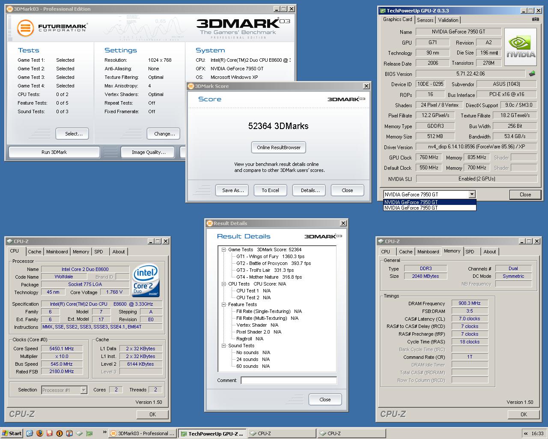This screenshot has height=439, width=548.
Task: Start the benchmark with Run 3DMark
Action: coord(54,152)
